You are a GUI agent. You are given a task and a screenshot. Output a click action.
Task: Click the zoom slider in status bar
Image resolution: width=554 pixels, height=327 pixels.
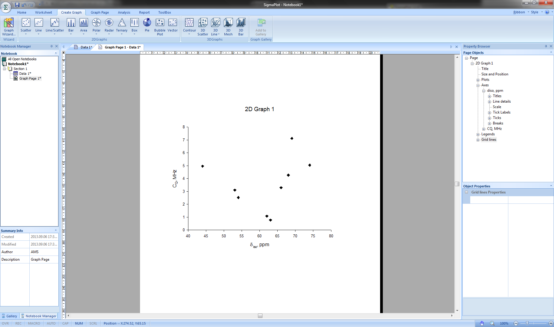click(527, 323)
